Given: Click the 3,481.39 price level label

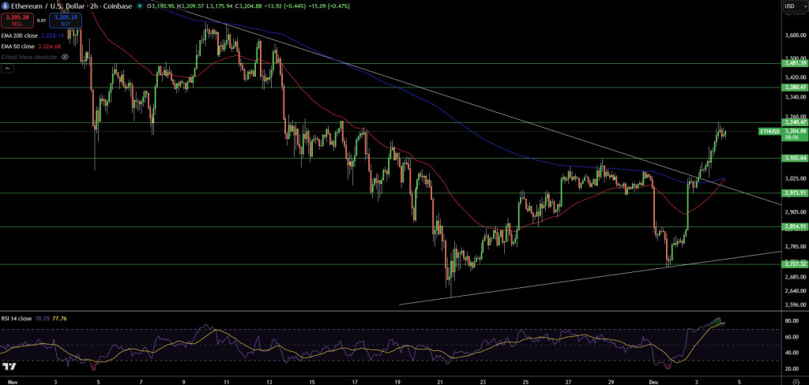Looking at the screenshot, I should tap(795, 63).
